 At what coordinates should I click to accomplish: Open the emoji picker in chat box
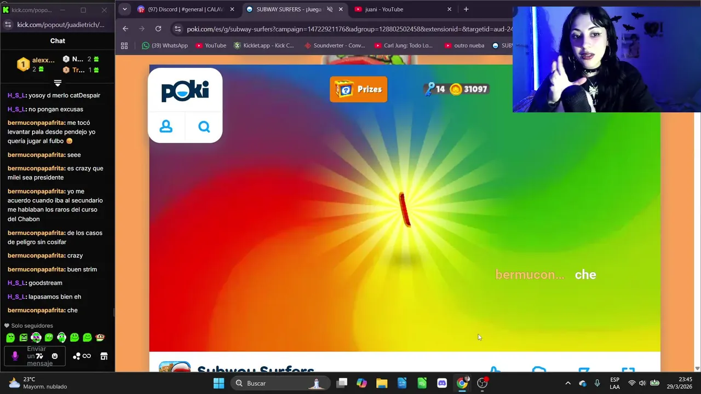pyautogui.click(x=55, y=356)
